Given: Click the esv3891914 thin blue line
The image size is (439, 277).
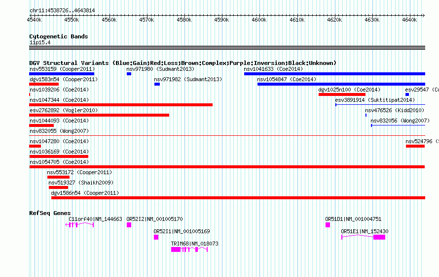Looking at the screenshot, I should click(380, 105).
